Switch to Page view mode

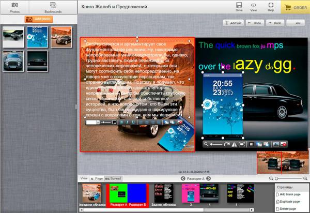[97, 178]
